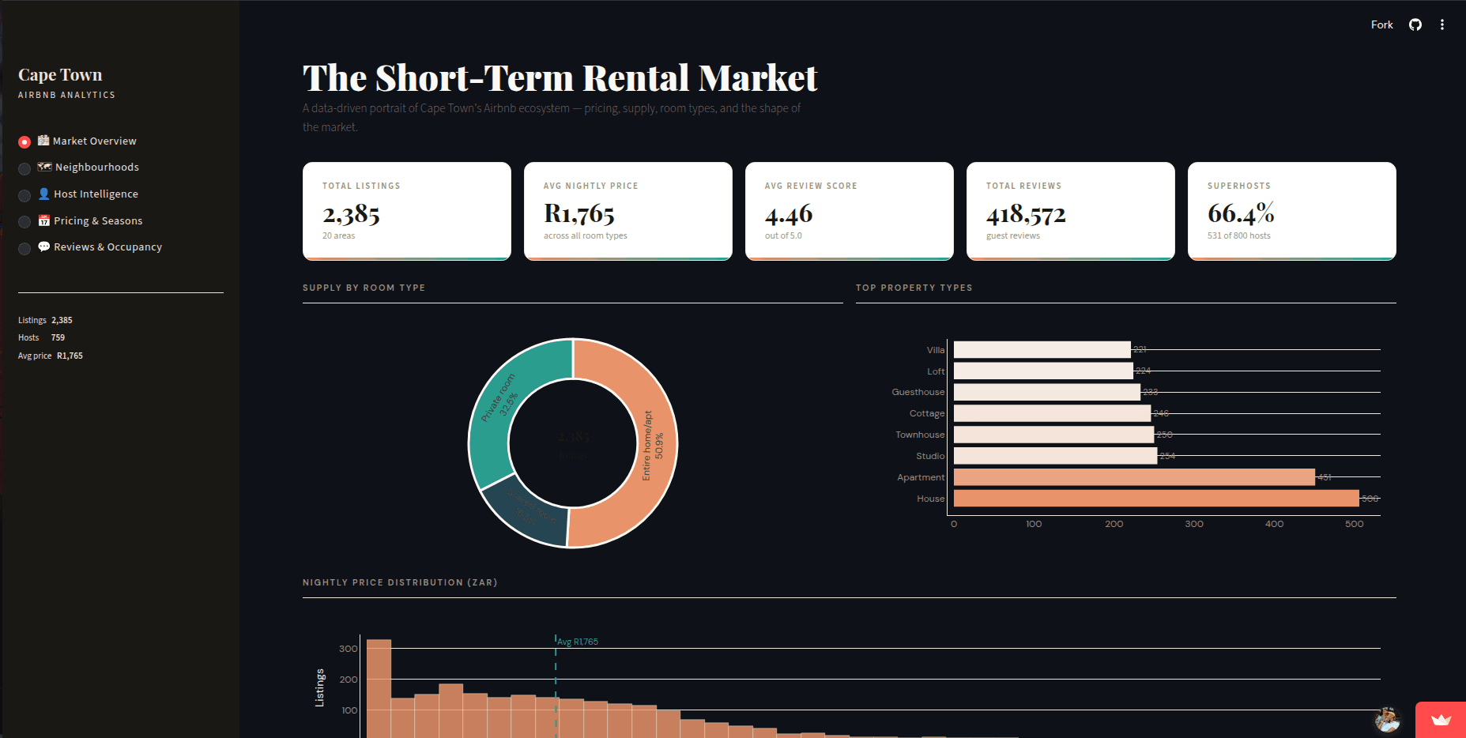This screenshot has width=1466, height=738.
Task: Click the '531 of 800 hosts' caption
Action: coord(1239,235)
